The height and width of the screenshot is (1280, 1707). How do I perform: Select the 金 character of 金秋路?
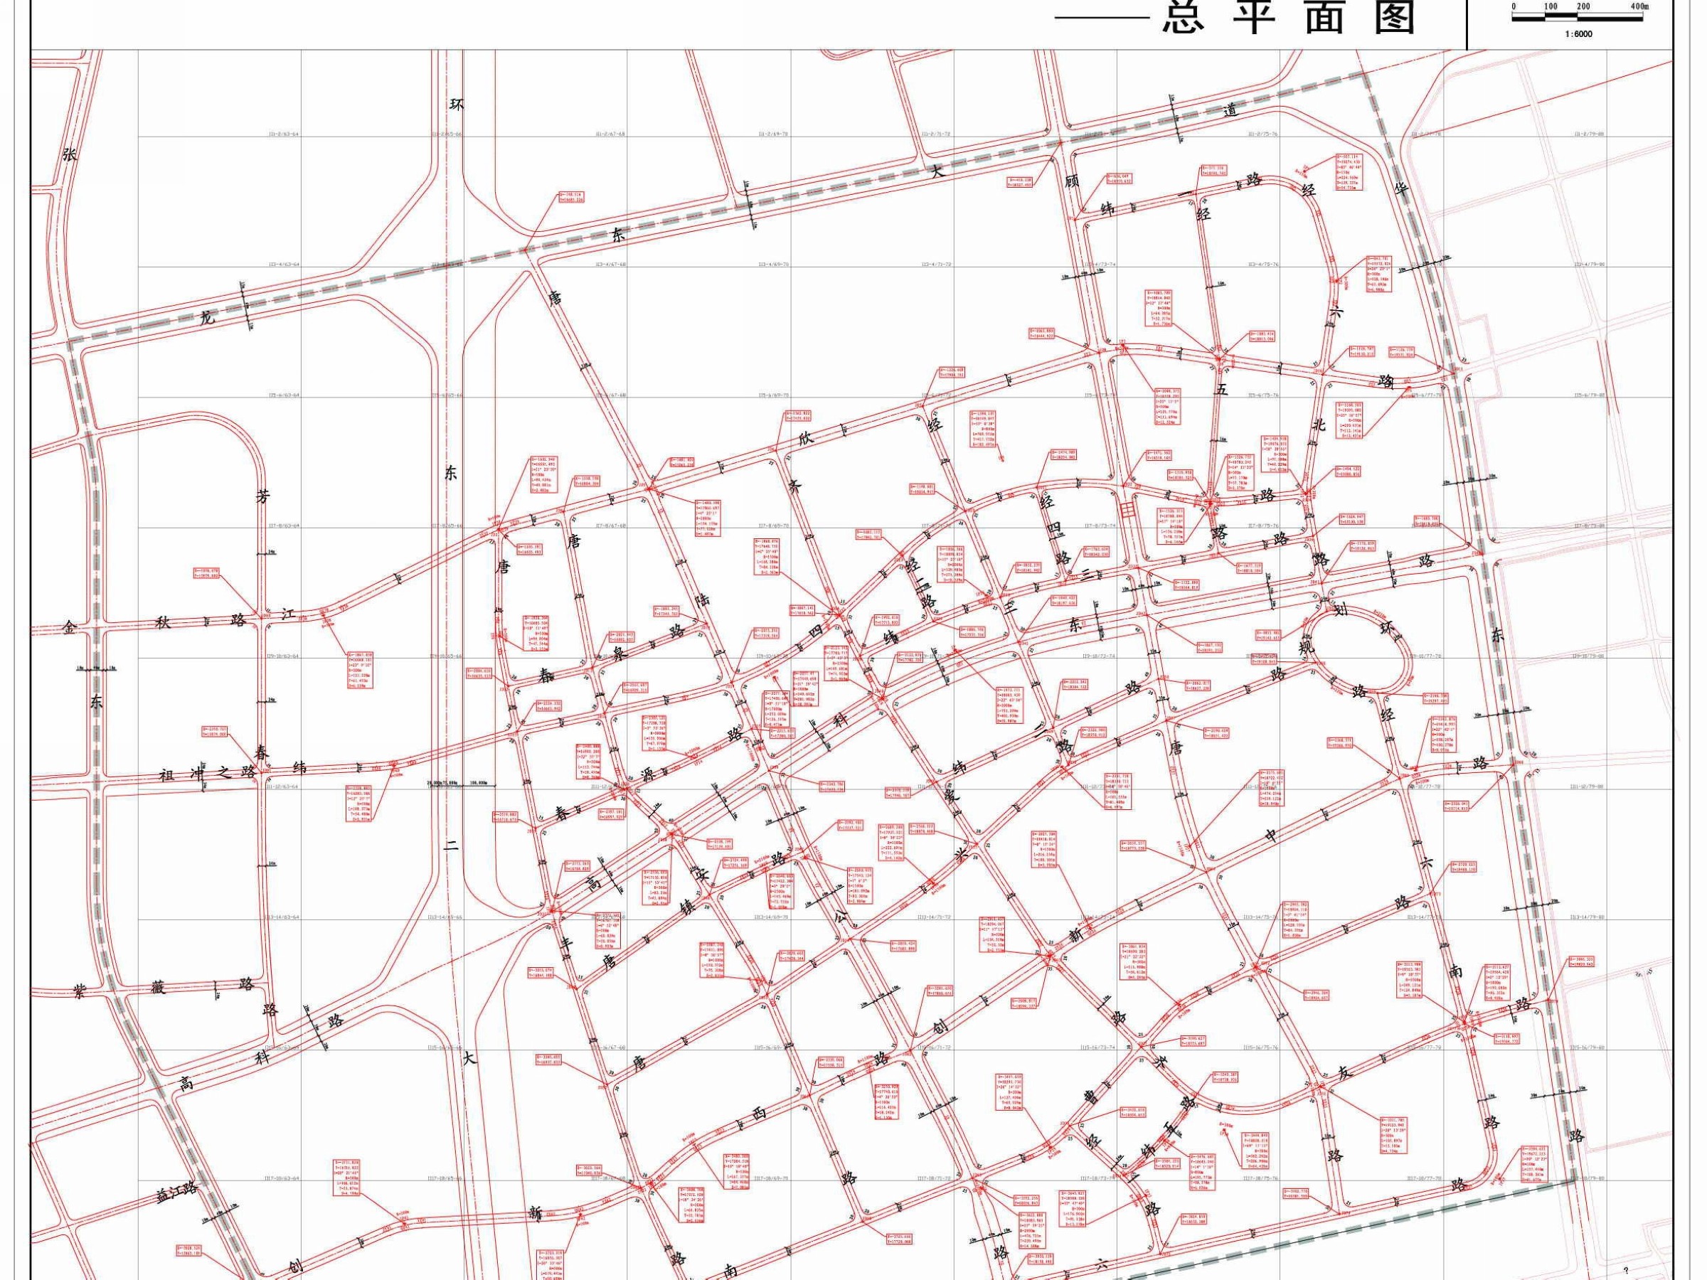70,629
